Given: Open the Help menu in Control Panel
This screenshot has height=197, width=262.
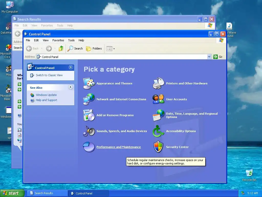Looking at the screenshot, I should pos(81,40).
